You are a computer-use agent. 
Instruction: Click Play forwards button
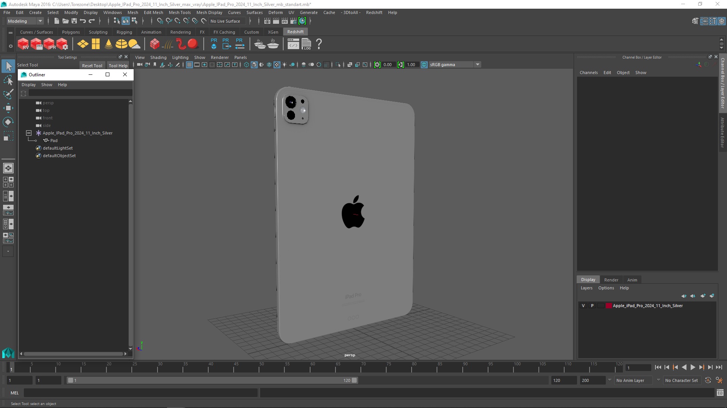pyautogui.click(x=693, y=367)
